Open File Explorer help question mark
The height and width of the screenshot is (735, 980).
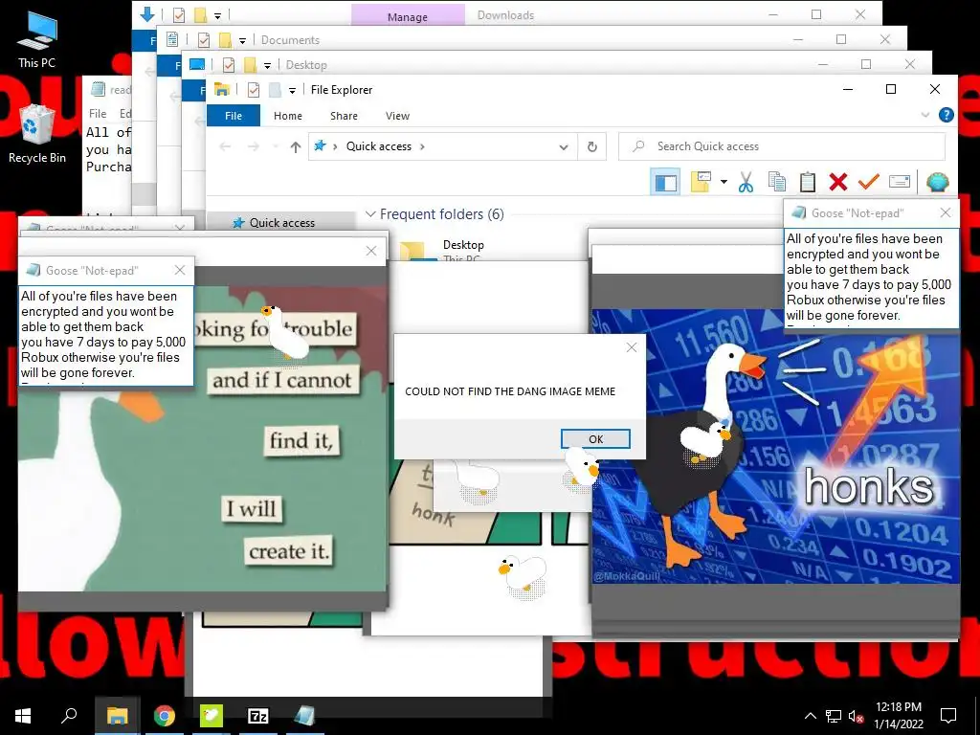[947, 115]
